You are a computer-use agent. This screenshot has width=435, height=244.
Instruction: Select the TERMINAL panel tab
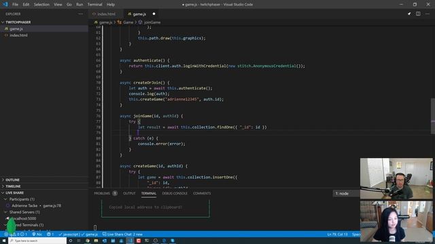pyautogui.click(x=149, y=193)
